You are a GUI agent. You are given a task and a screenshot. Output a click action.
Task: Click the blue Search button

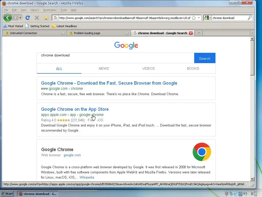(205, 58)
